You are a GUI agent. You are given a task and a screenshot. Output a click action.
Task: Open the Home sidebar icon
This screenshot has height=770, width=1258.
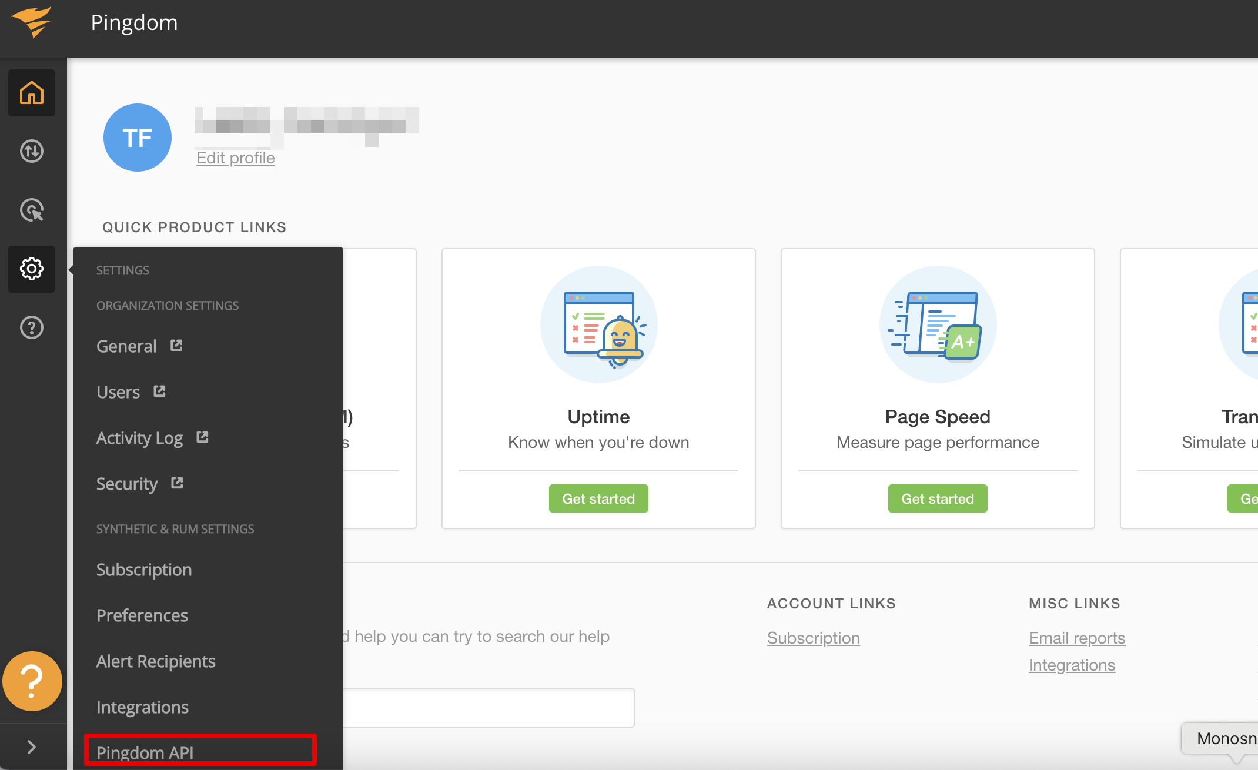[32, 93]
